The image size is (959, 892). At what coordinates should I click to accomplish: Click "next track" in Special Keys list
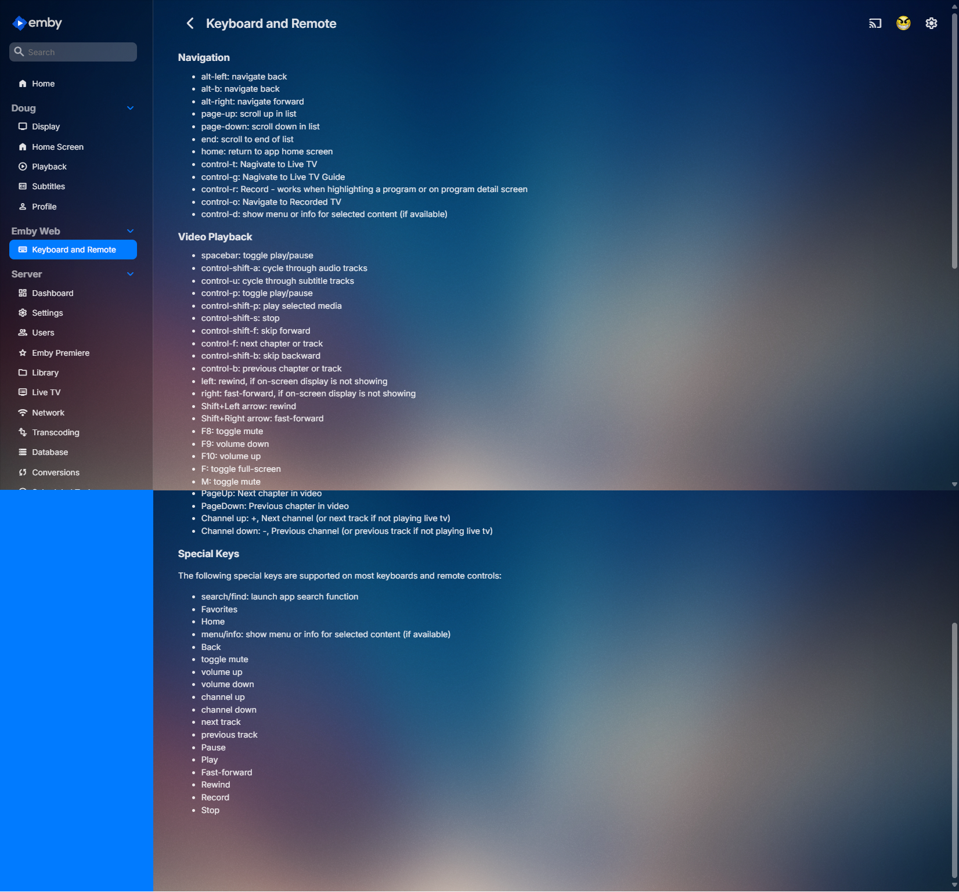click(221, 722)
